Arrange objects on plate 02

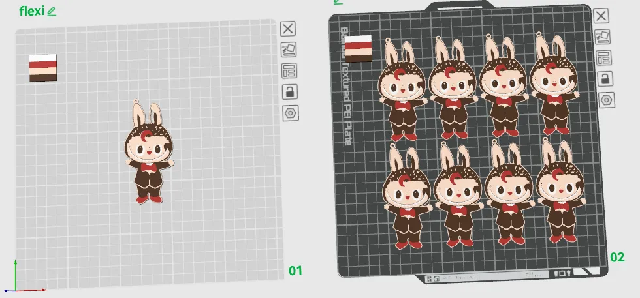point(603,57)
